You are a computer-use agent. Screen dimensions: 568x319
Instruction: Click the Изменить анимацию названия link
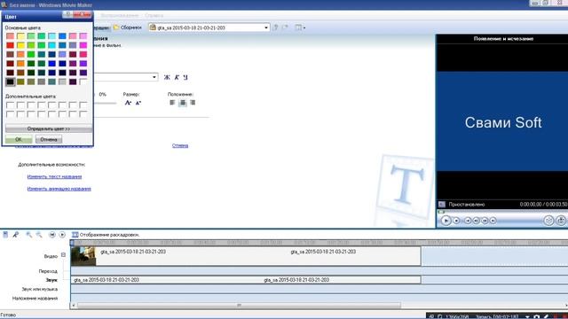[x=59, y=189]
